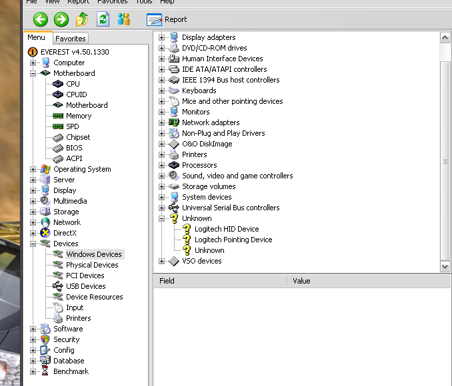Viewport: 452px width, 386px height.
Task: Click the ACPI chip icon
Action: pyautogui.click(x=58, y=159)
